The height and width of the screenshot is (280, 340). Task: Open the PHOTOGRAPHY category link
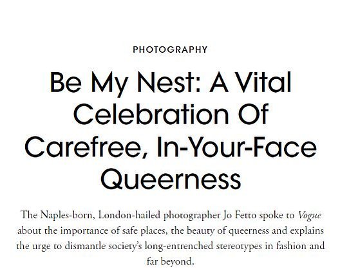coord(170,50)
